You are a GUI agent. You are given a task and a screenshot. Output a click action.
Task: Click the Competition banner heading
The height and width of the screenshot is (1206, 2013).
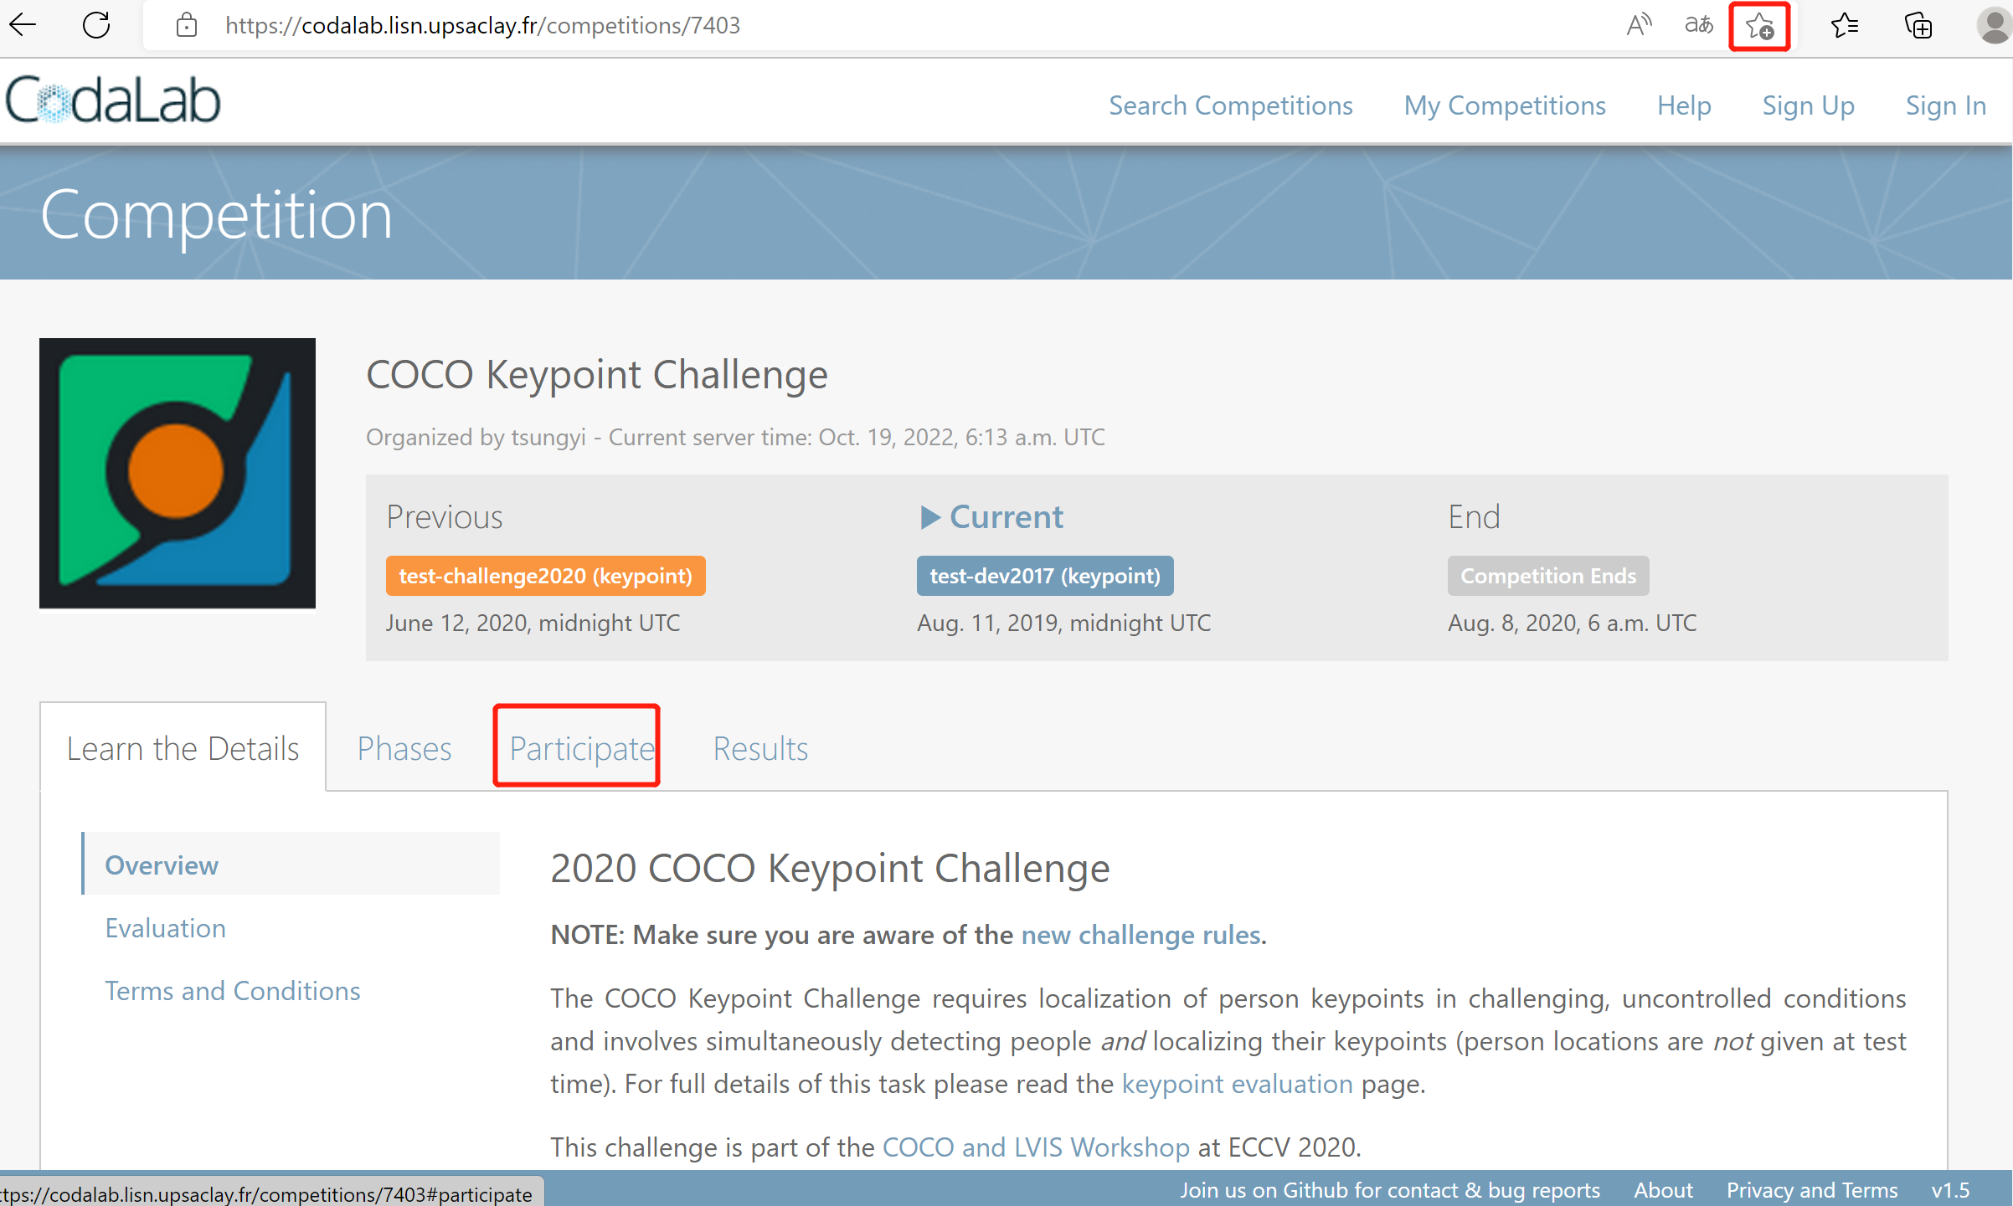216,215
